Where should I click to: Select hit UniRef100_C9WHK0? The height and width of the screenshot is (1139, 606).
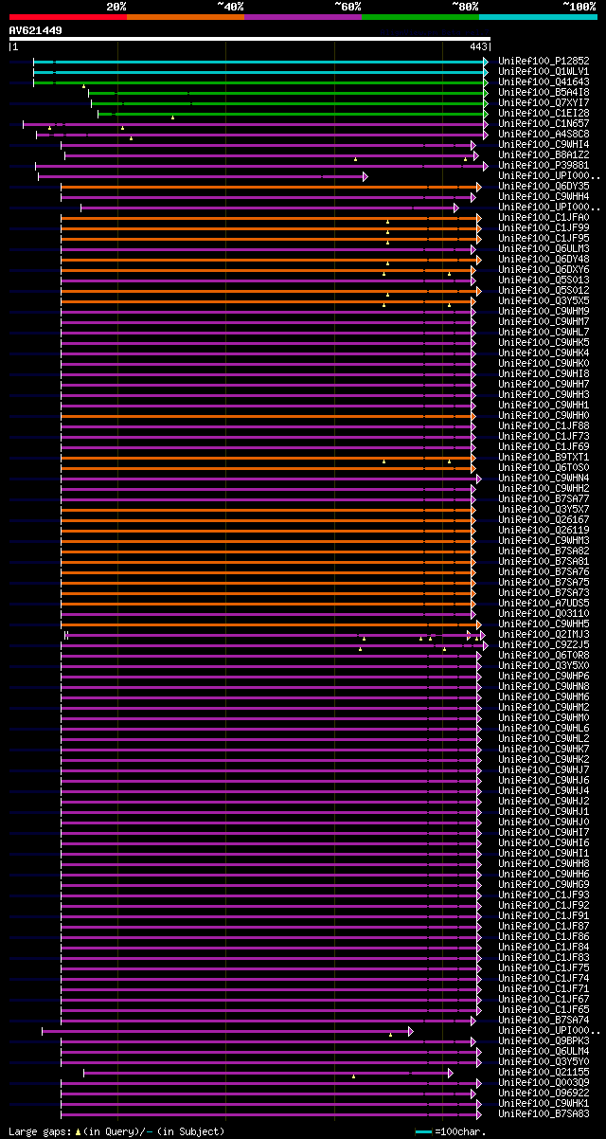(544, 363)
